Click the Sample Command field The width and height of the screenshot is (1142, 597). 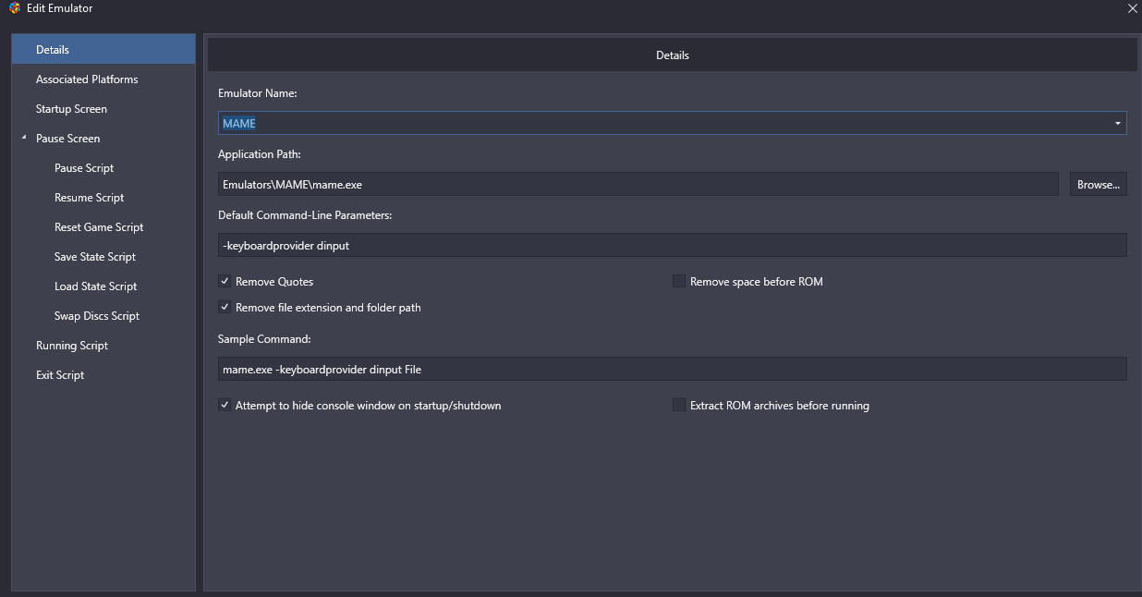673,369
